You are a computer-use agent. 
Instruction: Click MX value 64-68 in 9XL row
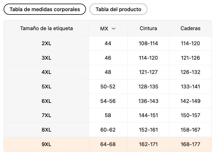(108, 144)
